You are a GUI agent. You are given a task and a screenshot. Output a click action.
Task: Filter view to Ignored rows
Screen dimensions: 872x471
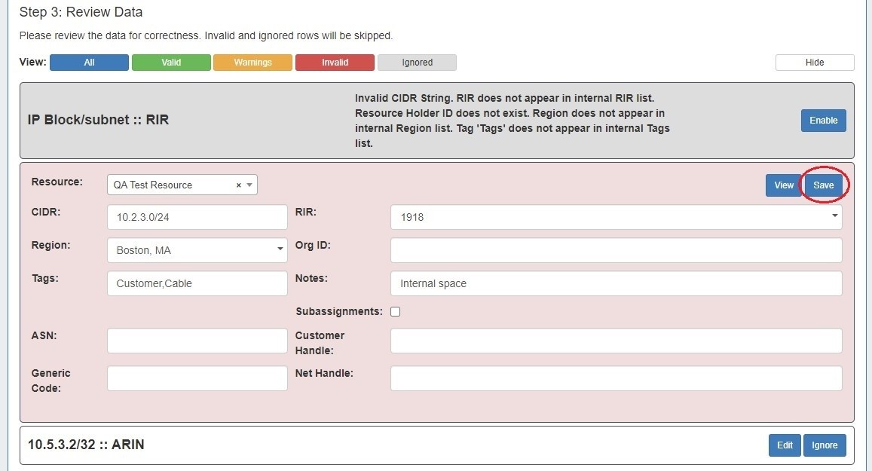point(417,63)
